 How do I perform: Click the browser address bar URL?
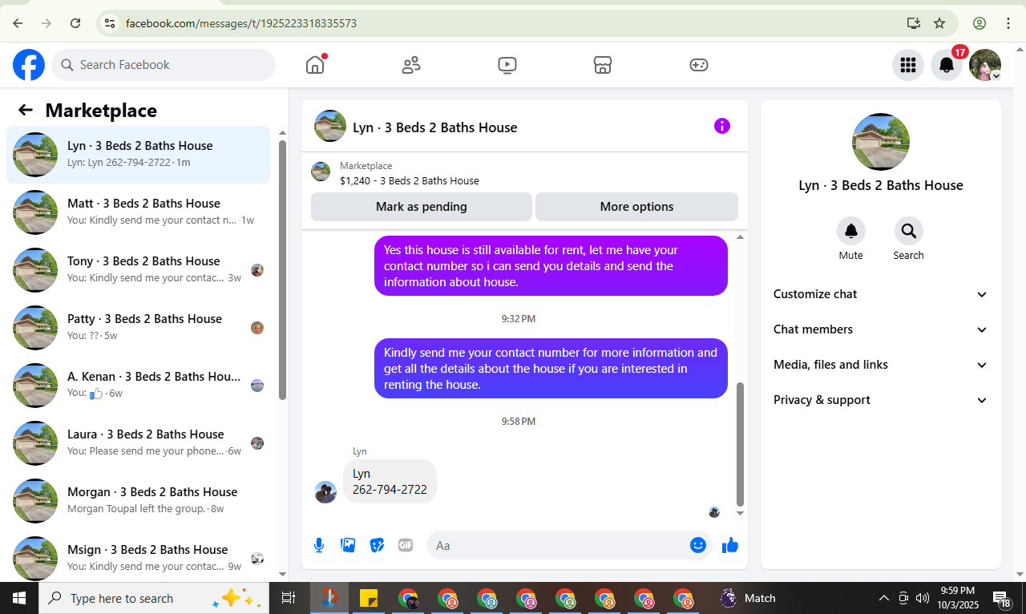tap(241, 23)
